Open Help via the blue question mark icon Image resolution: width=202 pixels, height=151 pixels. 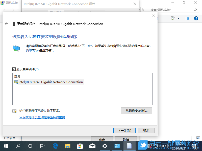coord(196,18)
